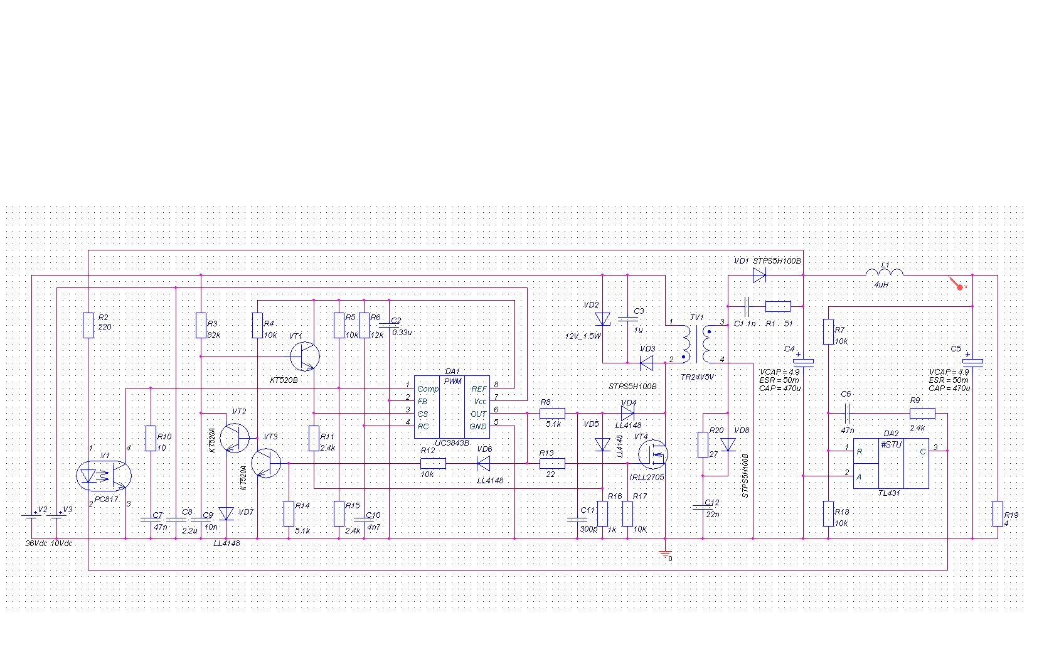This screenshot has height=659, width=1054.
Task: Click the R10 resistor symbol
Action: tap(151, 438)
